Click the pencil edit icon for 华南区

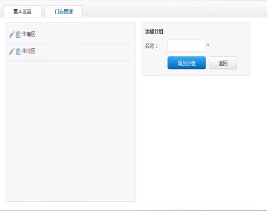coord(12,34)
